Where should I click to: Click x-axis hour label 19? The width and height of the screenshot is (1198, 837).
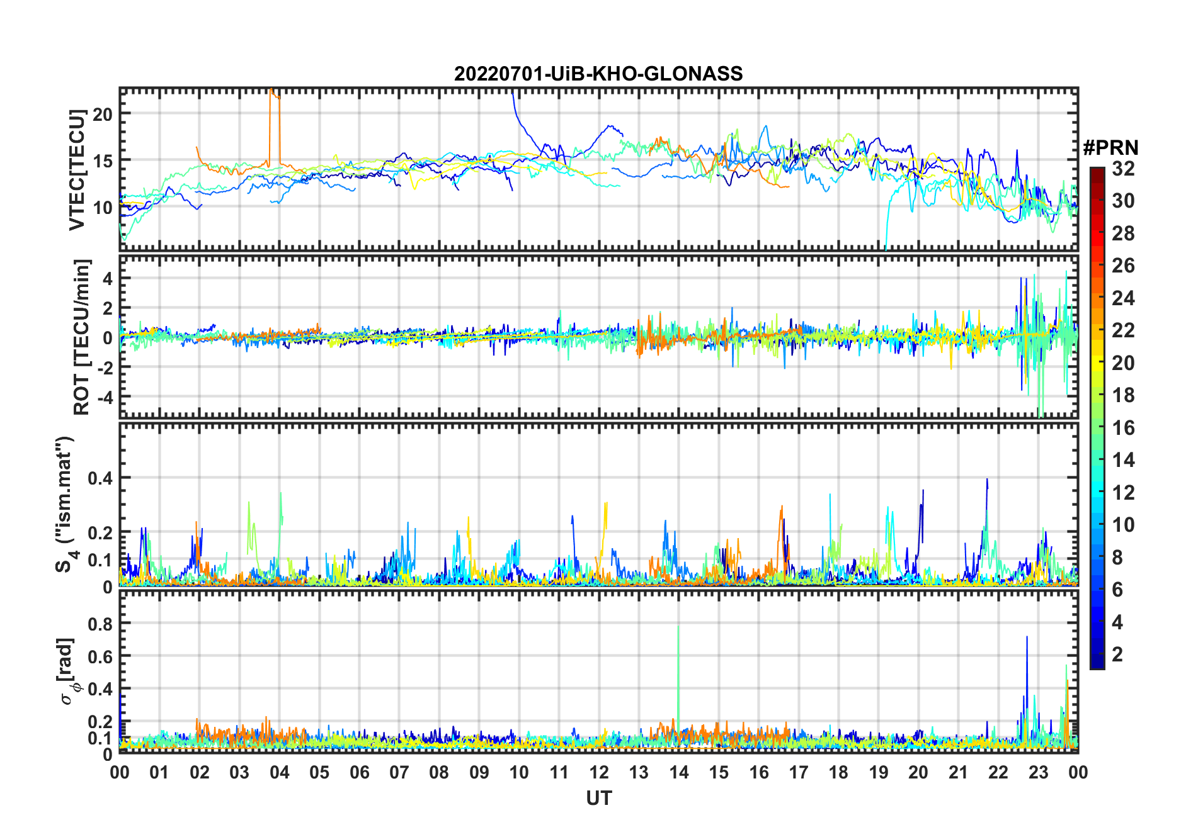click(x=879, y=772)
